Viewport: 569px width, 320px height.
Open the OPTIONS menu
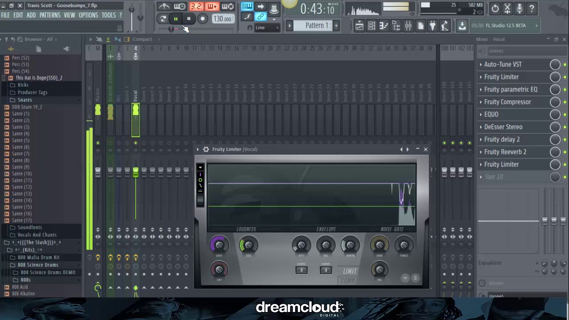(88, 15)
